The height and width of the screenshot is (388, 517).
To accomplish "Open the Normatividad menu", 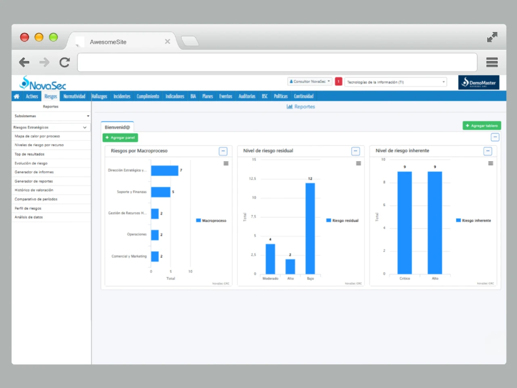I will 74,96.
